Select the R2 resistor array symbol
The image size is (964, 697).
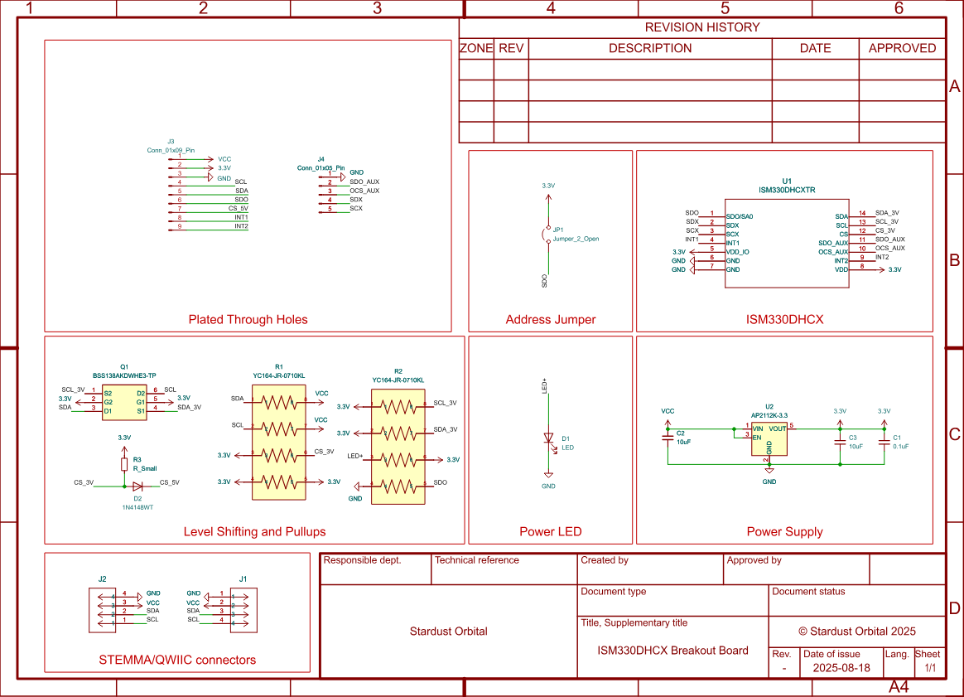[x=398, y=446]
